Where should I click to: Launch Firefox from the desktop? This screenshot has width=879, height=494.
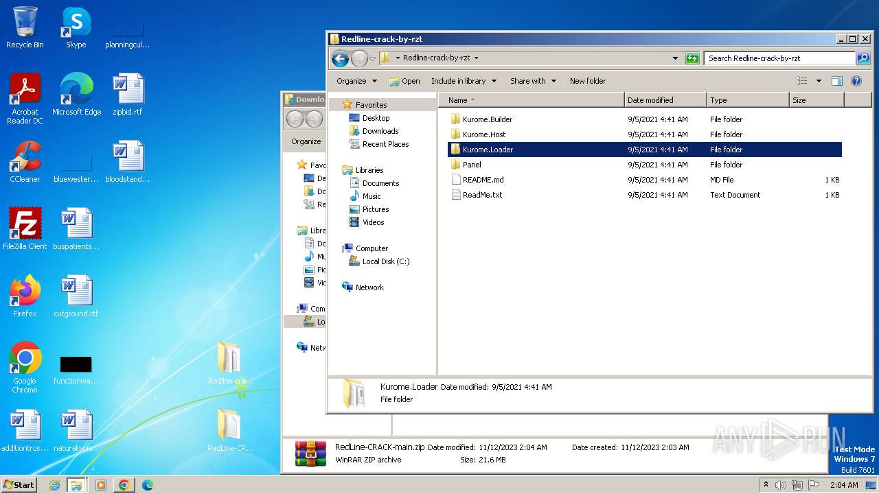[x=25, y=296]
